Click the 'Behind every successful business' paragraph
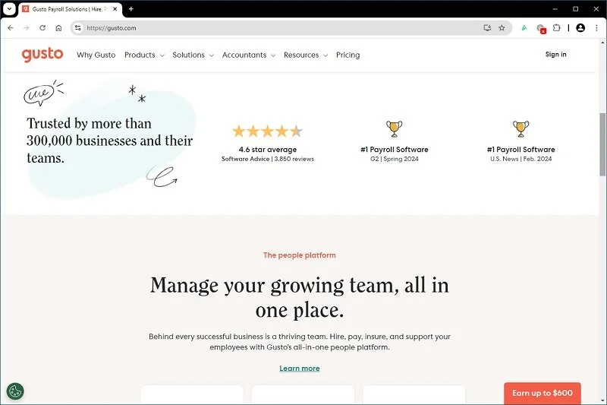 [300, 342]
